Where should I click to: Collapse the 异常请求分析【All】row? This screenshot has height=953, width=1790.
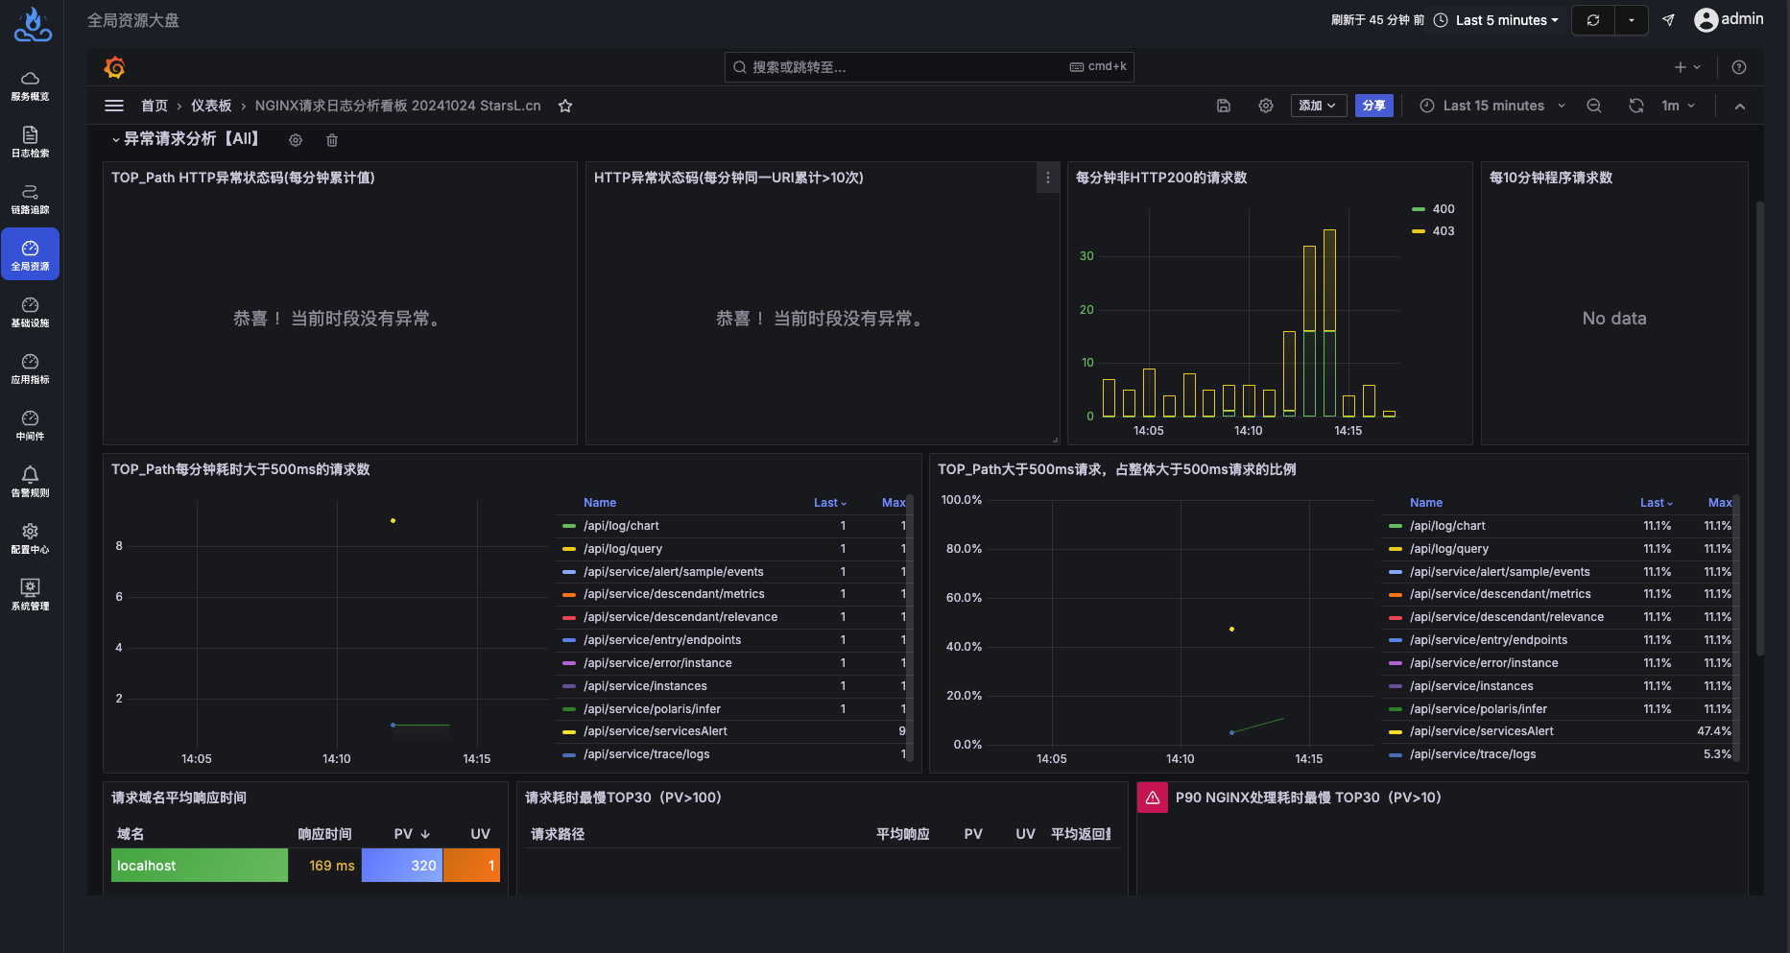point(188,138)
